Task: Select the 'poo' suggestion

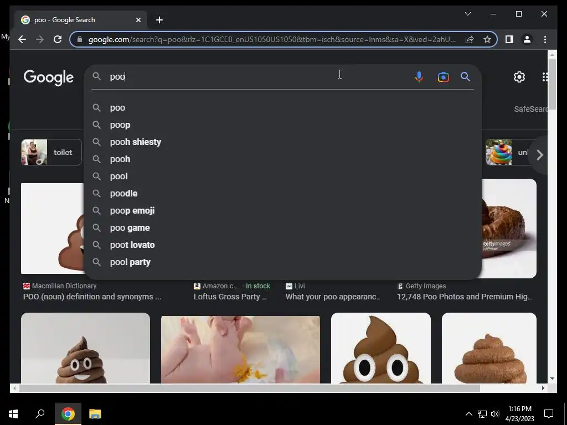Action: click(x=282, y=108)
